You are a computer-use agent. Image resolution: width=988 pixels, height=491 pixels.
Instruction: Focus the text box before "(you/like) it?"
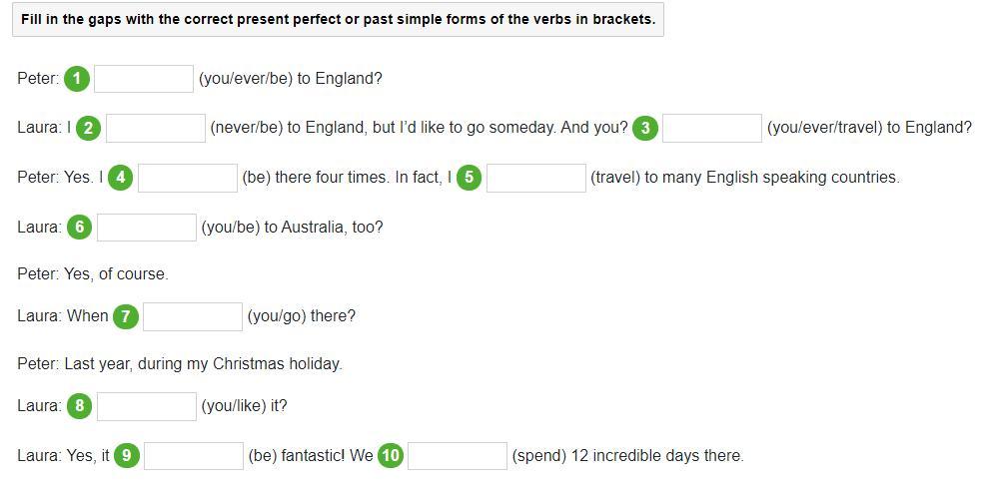(147, 406)
